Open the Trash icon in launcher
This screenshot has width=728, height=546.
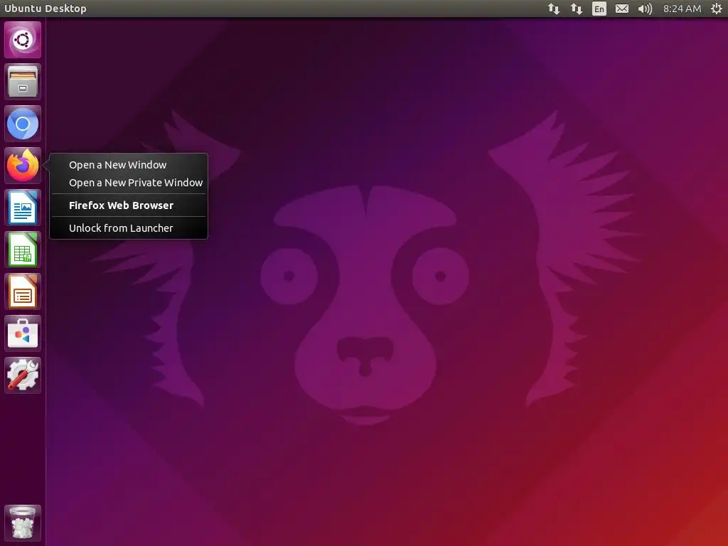point(22,523)
